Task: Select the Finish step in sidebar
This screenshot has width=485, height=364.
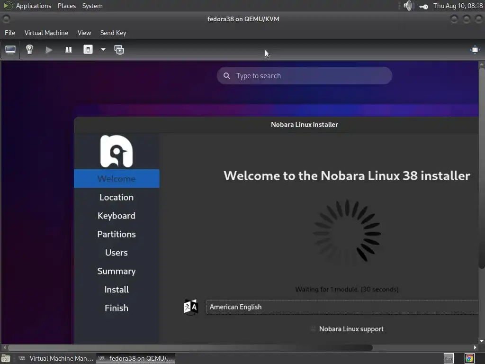Action: [x=117, y=308]
